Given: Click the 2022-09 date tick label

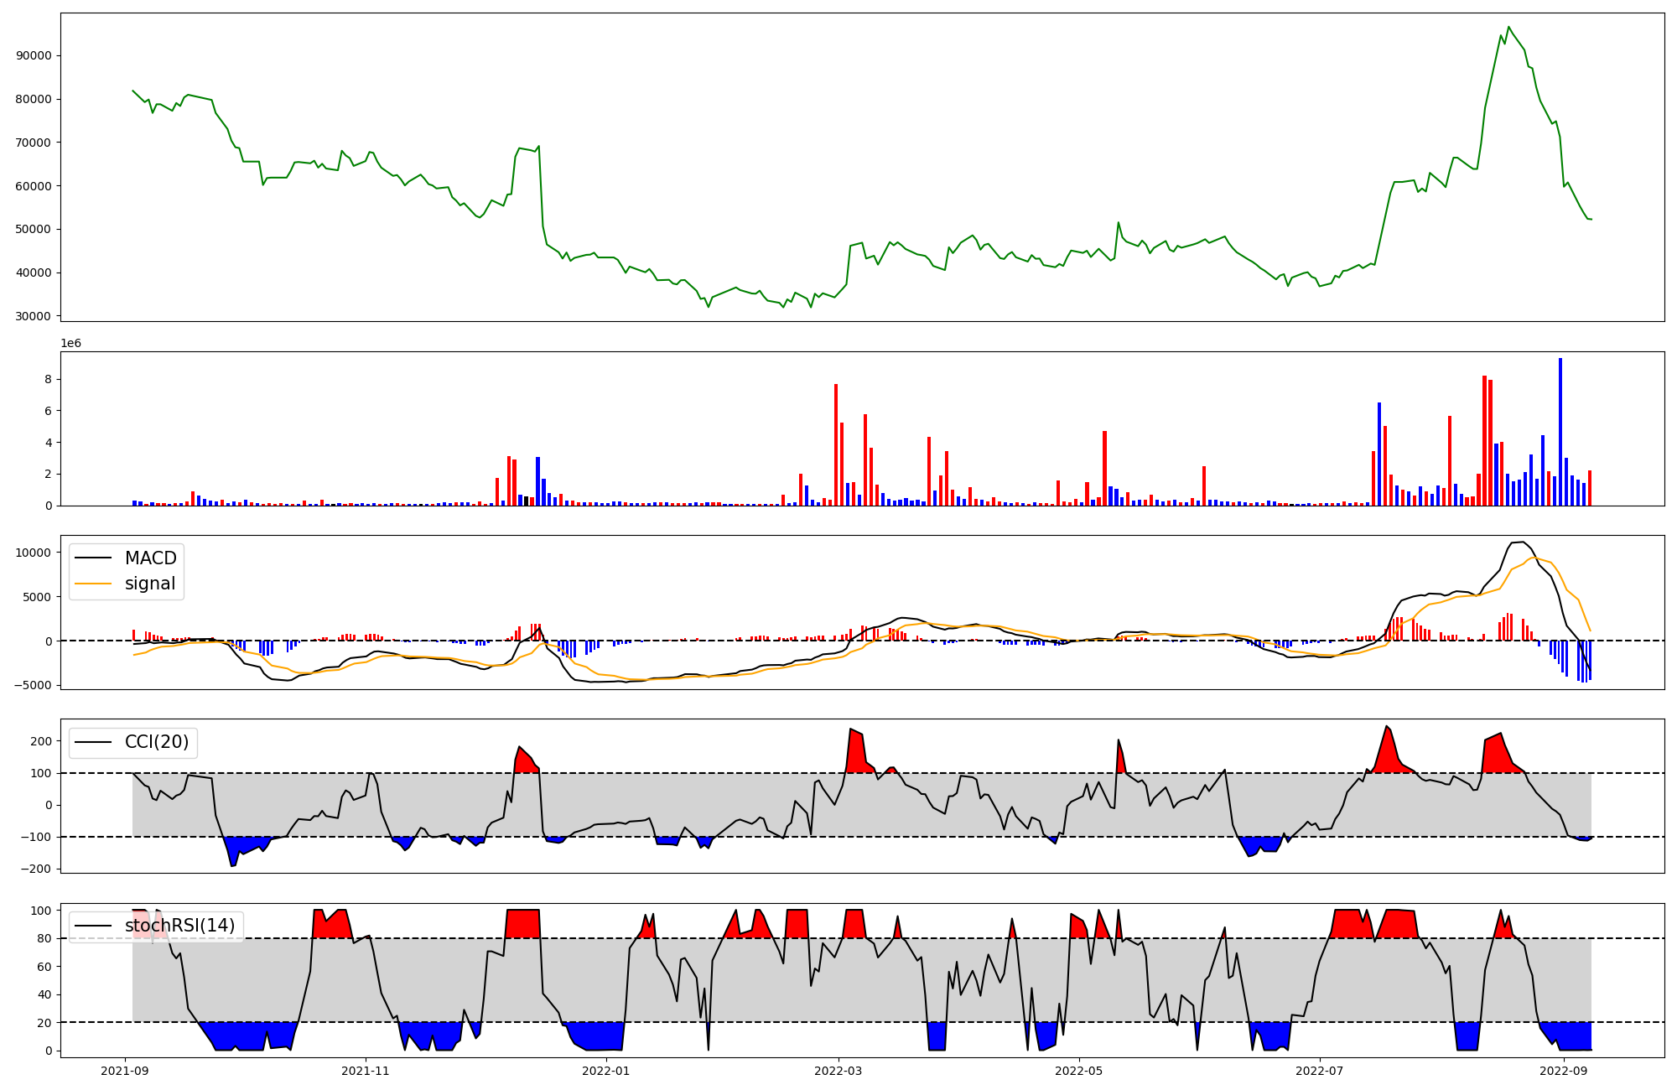Looking at the screenshot, I should (x=1564, y=1071).
